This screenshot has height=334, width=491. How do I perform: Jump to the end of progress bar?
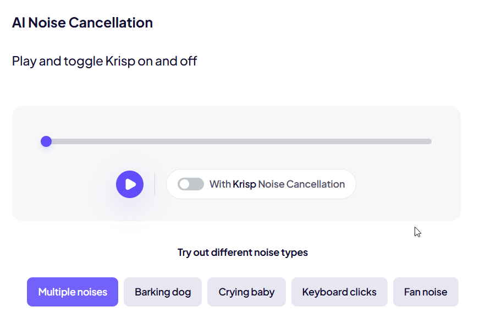429,141
